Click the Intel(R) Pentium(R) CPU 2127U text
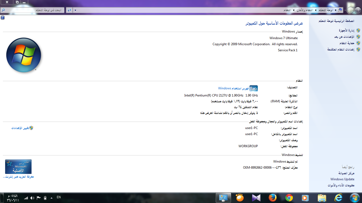Image resolution: width=362 pixels, height=203 pixels. (x=221, y=95)
